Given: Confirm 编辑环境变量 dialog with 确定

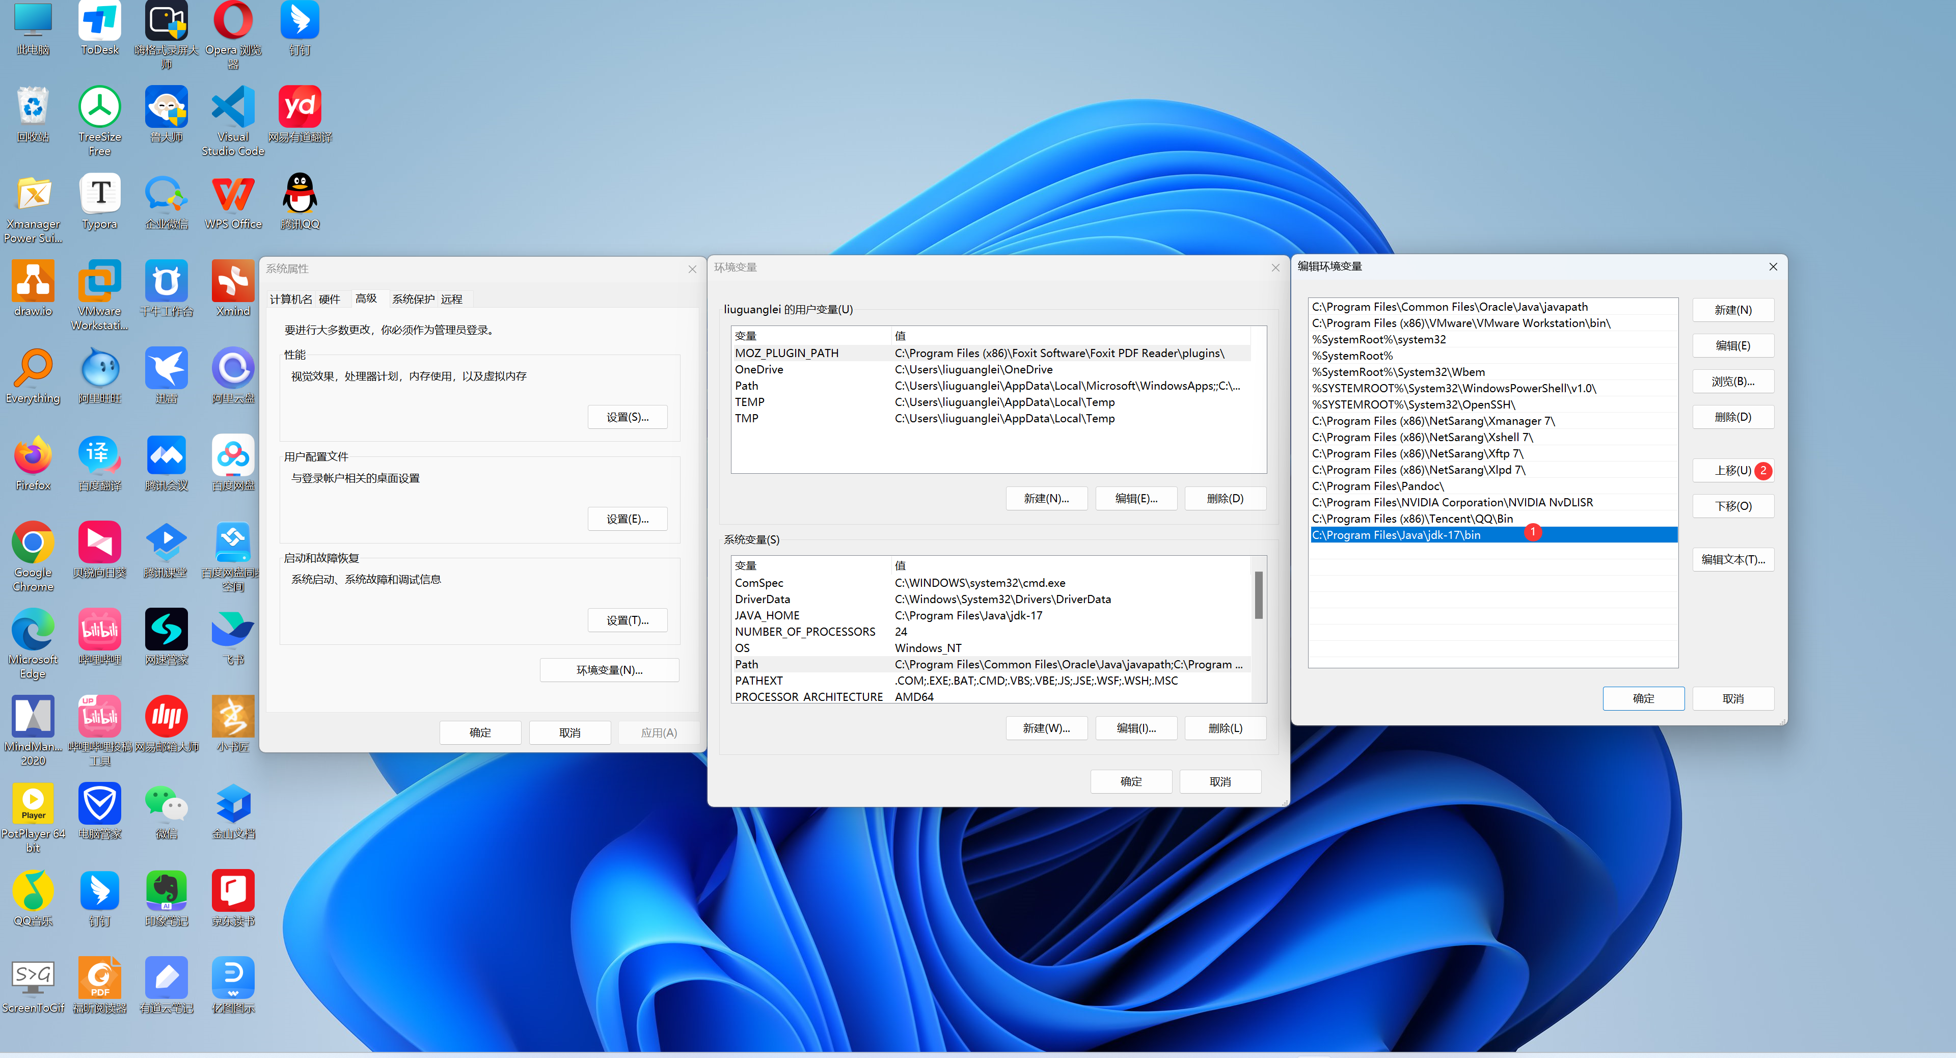Looking at the screenshot, I should coord(1643,699).
